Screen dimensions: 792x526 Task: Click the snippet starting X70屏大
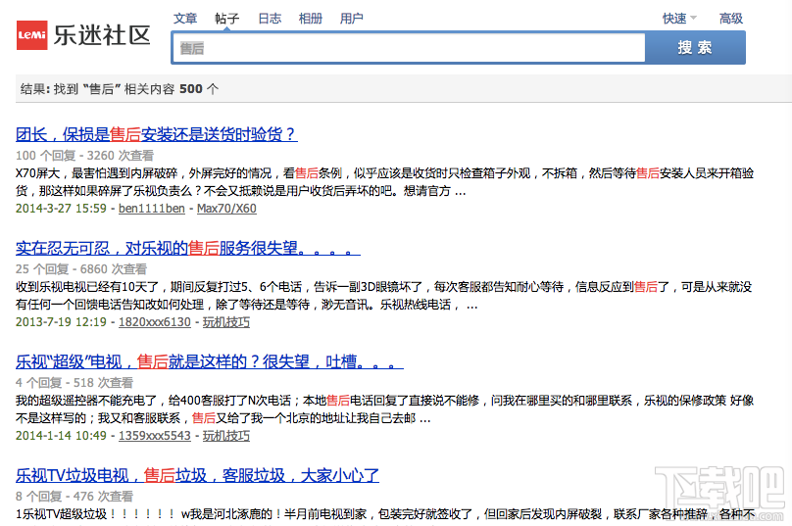384,182
